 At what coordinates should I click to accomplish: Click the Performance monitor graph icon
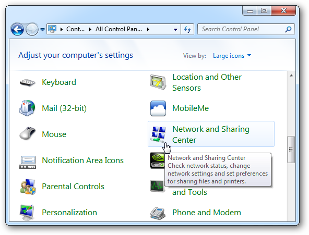(157, 186)
